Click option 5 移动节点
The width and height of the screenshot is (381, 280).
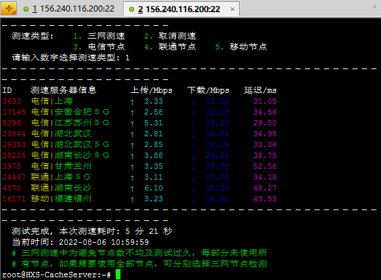tap(241, 47)
